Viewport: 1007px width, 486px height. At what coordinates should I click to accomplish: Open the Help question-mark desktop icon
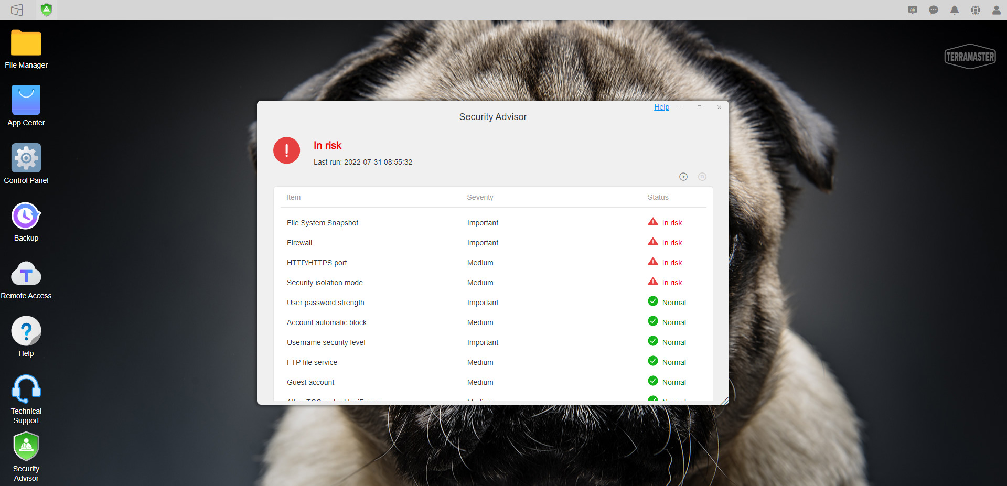26,331
